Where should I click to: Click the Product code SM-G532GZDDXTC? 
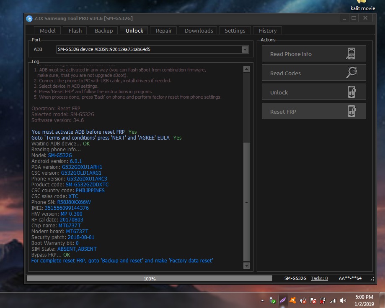[x=87, y=185]
